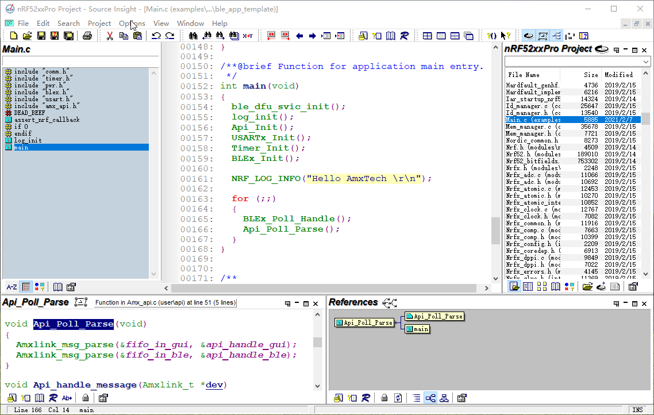Toggle the Context Window toolbar button
654x415 pixels.
tap(543, 36)
